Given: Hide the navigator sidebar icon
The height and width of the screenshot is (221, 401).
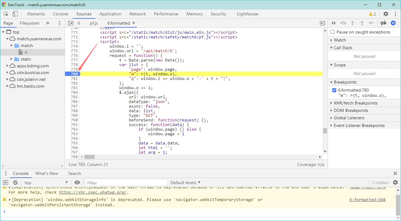Looking at the screenshot, I should pos(71,23).
